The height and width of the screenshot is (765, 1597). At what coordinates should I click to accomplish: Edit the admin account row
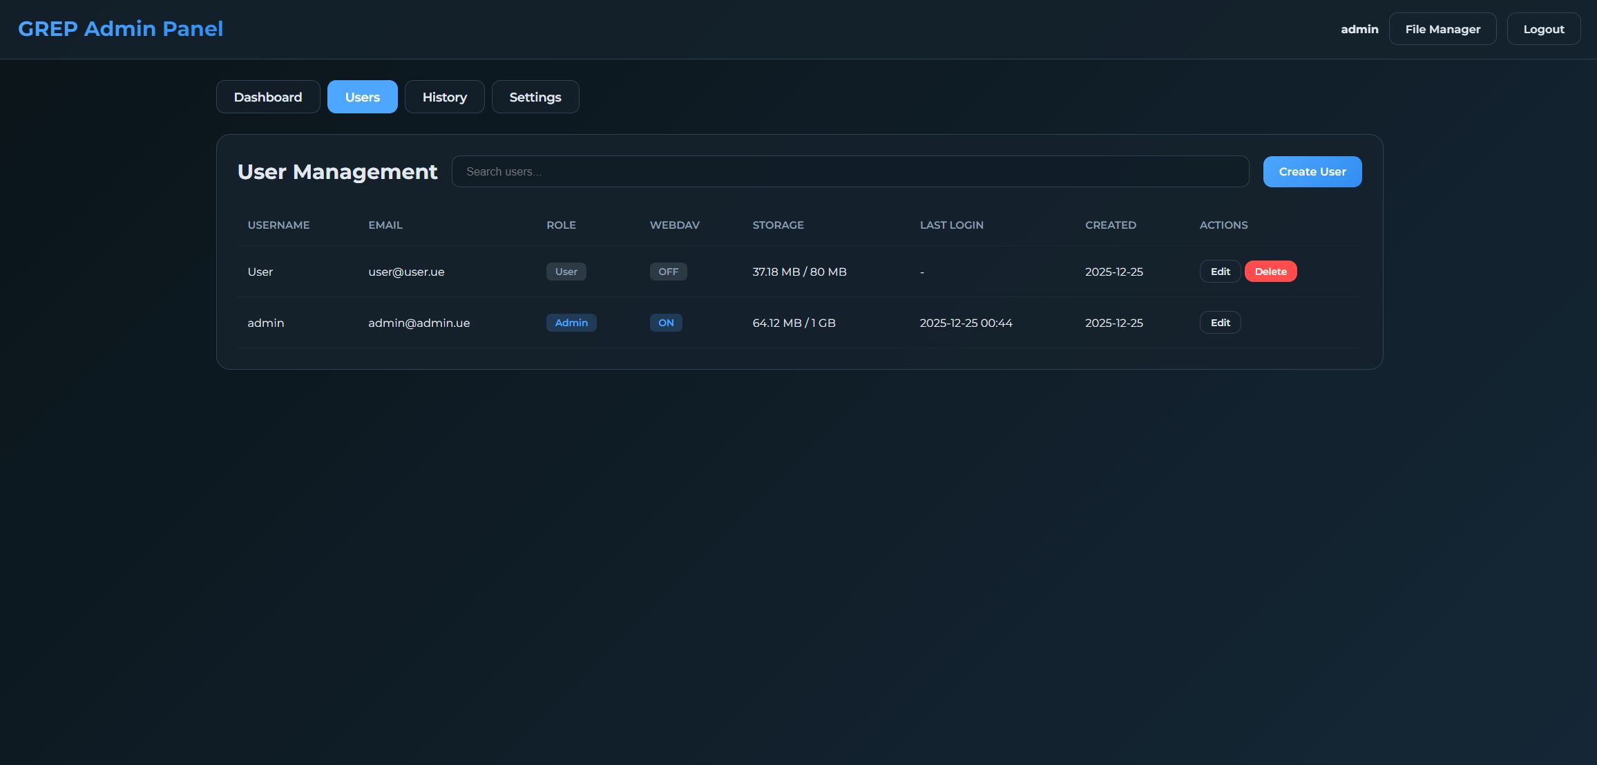pos(1220,323)
